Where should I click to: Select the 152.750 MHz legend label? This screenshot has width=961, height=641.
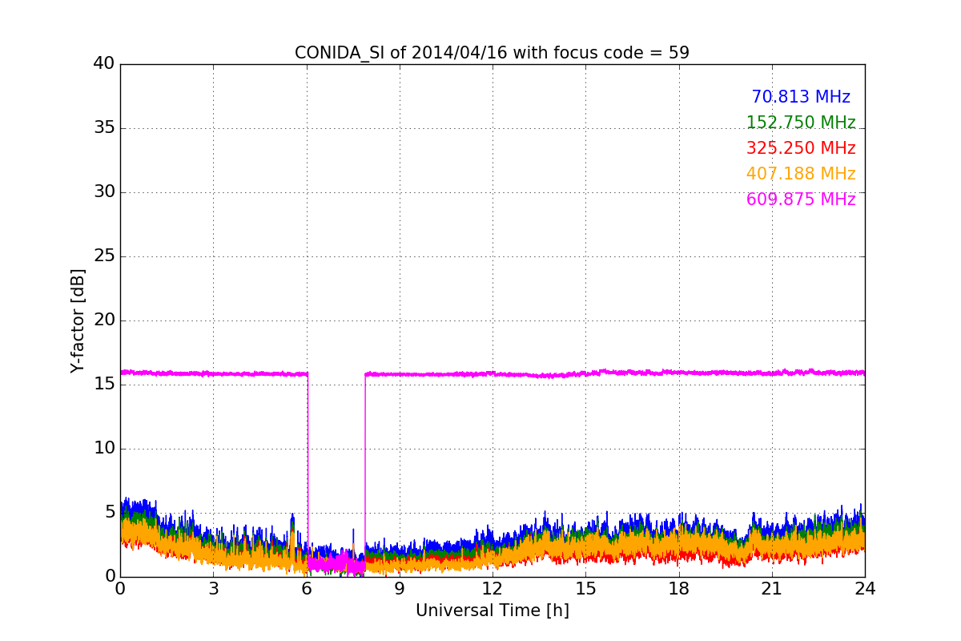801,123
